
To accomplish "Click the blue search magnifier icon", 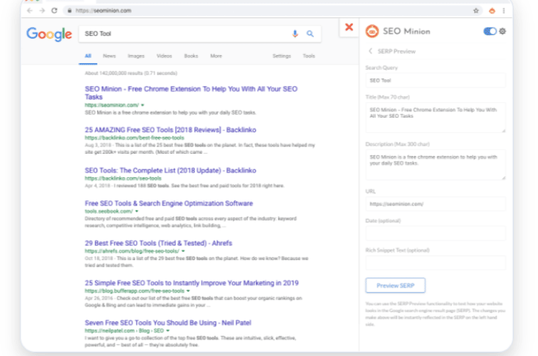I will pyautogui.click(x=310, y=34).
